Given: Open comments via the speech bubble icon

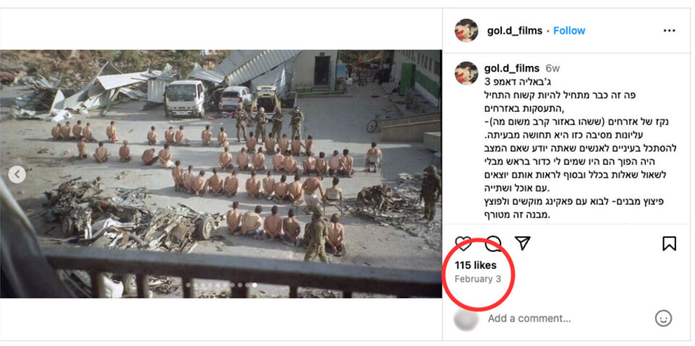Looking at the screenshot, I should pos(493,243).
